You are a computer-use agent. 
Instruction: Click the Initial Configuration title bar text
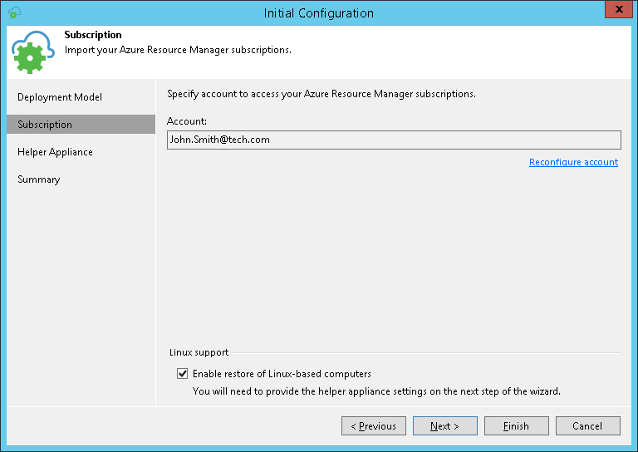pyautogui.click(x=319, y=12)
